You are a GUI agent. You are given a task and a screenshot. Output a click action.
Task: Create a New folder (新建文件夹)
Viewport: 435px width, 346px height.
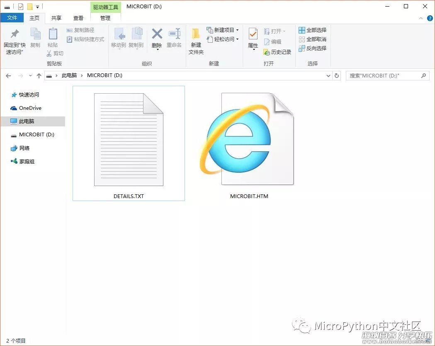tap(196, 41)
